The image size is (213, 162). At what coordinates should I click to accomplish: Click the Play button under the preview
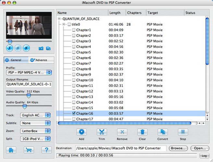[9, 48]
